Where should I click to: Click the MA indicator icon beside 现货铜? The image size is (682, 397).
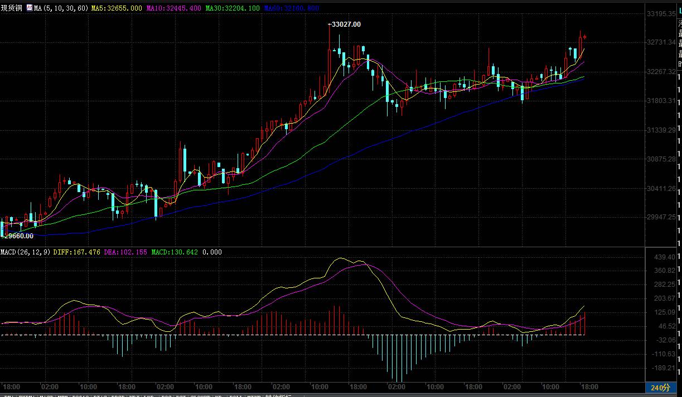[x=29, y=8]
